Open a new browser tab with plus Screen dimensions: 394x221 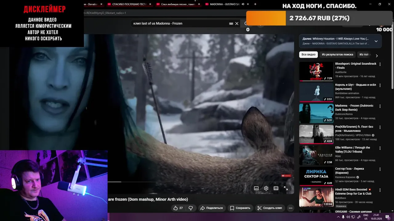(255, 4)
